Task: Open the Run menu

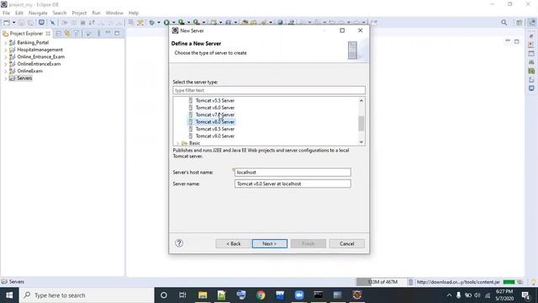Action: click(x=96, y=13)
